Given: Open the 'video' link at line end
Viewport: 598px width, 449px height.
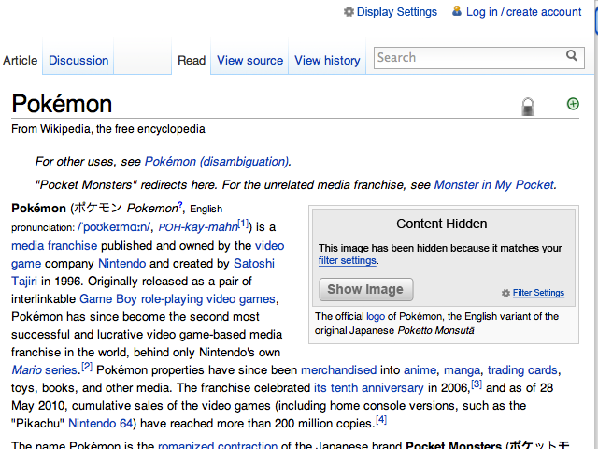Looking at the screenshot, I should (x=270, y=245).
